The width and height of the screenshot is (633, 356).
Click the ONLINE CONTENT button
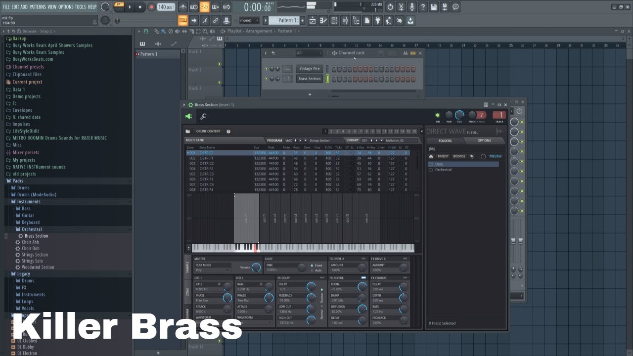click(x=208, y=132)
